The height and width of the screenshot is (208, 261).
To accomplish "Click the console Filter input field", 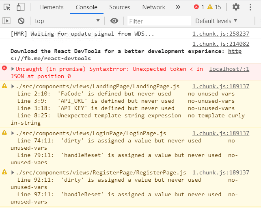I will (x=159, y=21).
